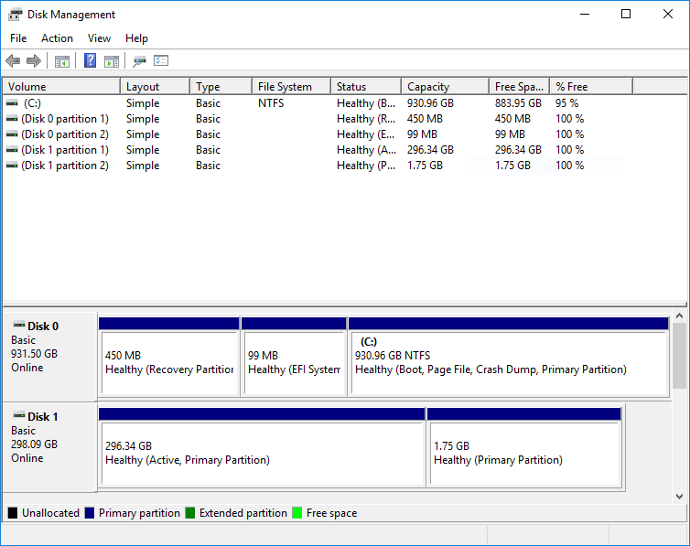The image size is (690, 546).
Task: Click the NTFS file system cell
Action: pyautogui.click(x=271, y=103)
